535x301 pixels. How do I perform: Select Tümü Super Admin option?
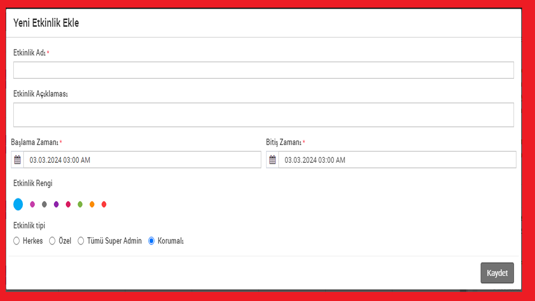point(81,241)
